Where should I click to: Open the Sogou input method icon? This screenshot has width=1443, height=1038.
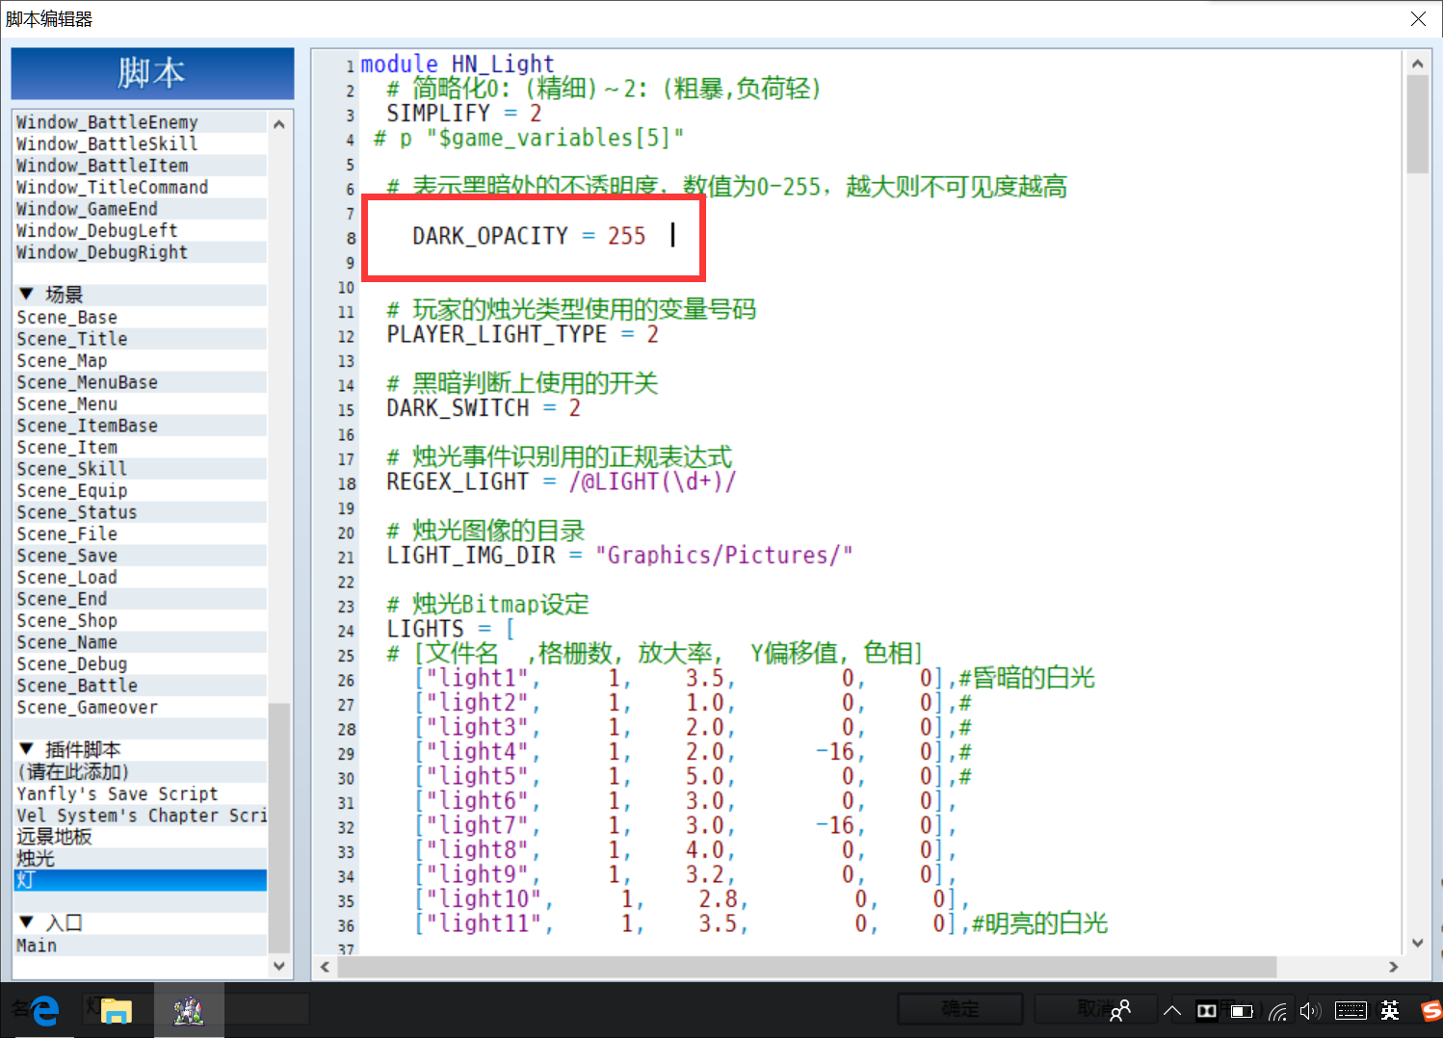click(1432, 1010)
